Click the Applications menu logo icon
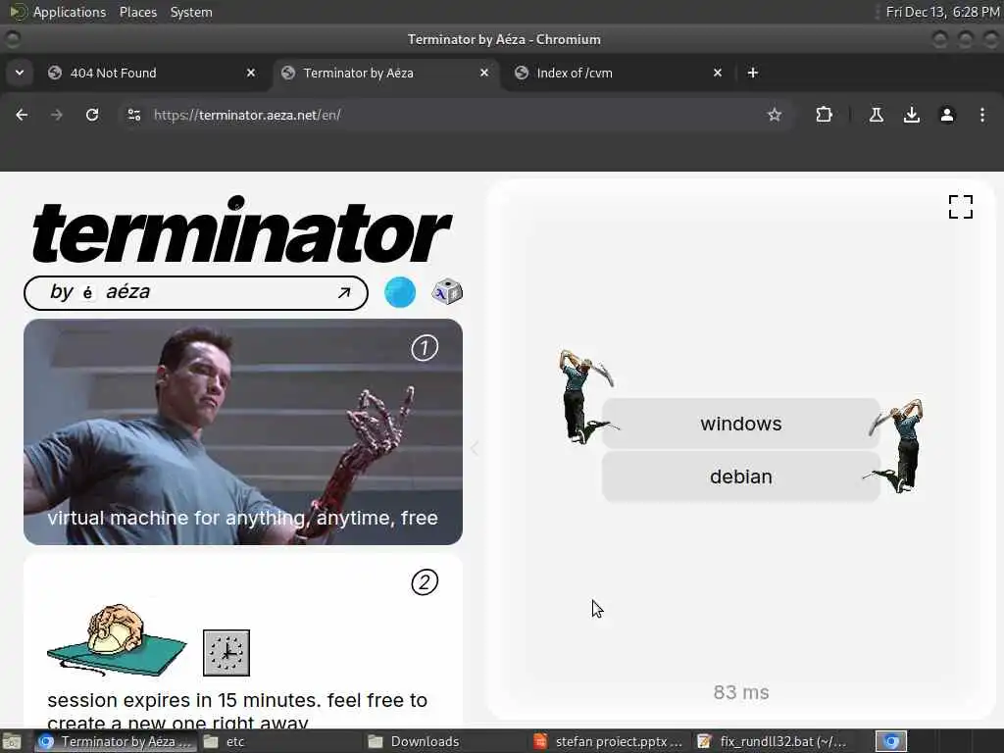The image size is (1004, 753). [18, 12]
